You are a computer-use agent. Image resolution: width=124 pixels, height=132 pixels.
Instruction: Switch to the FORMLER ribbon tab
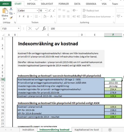click(x=64, y=4)
